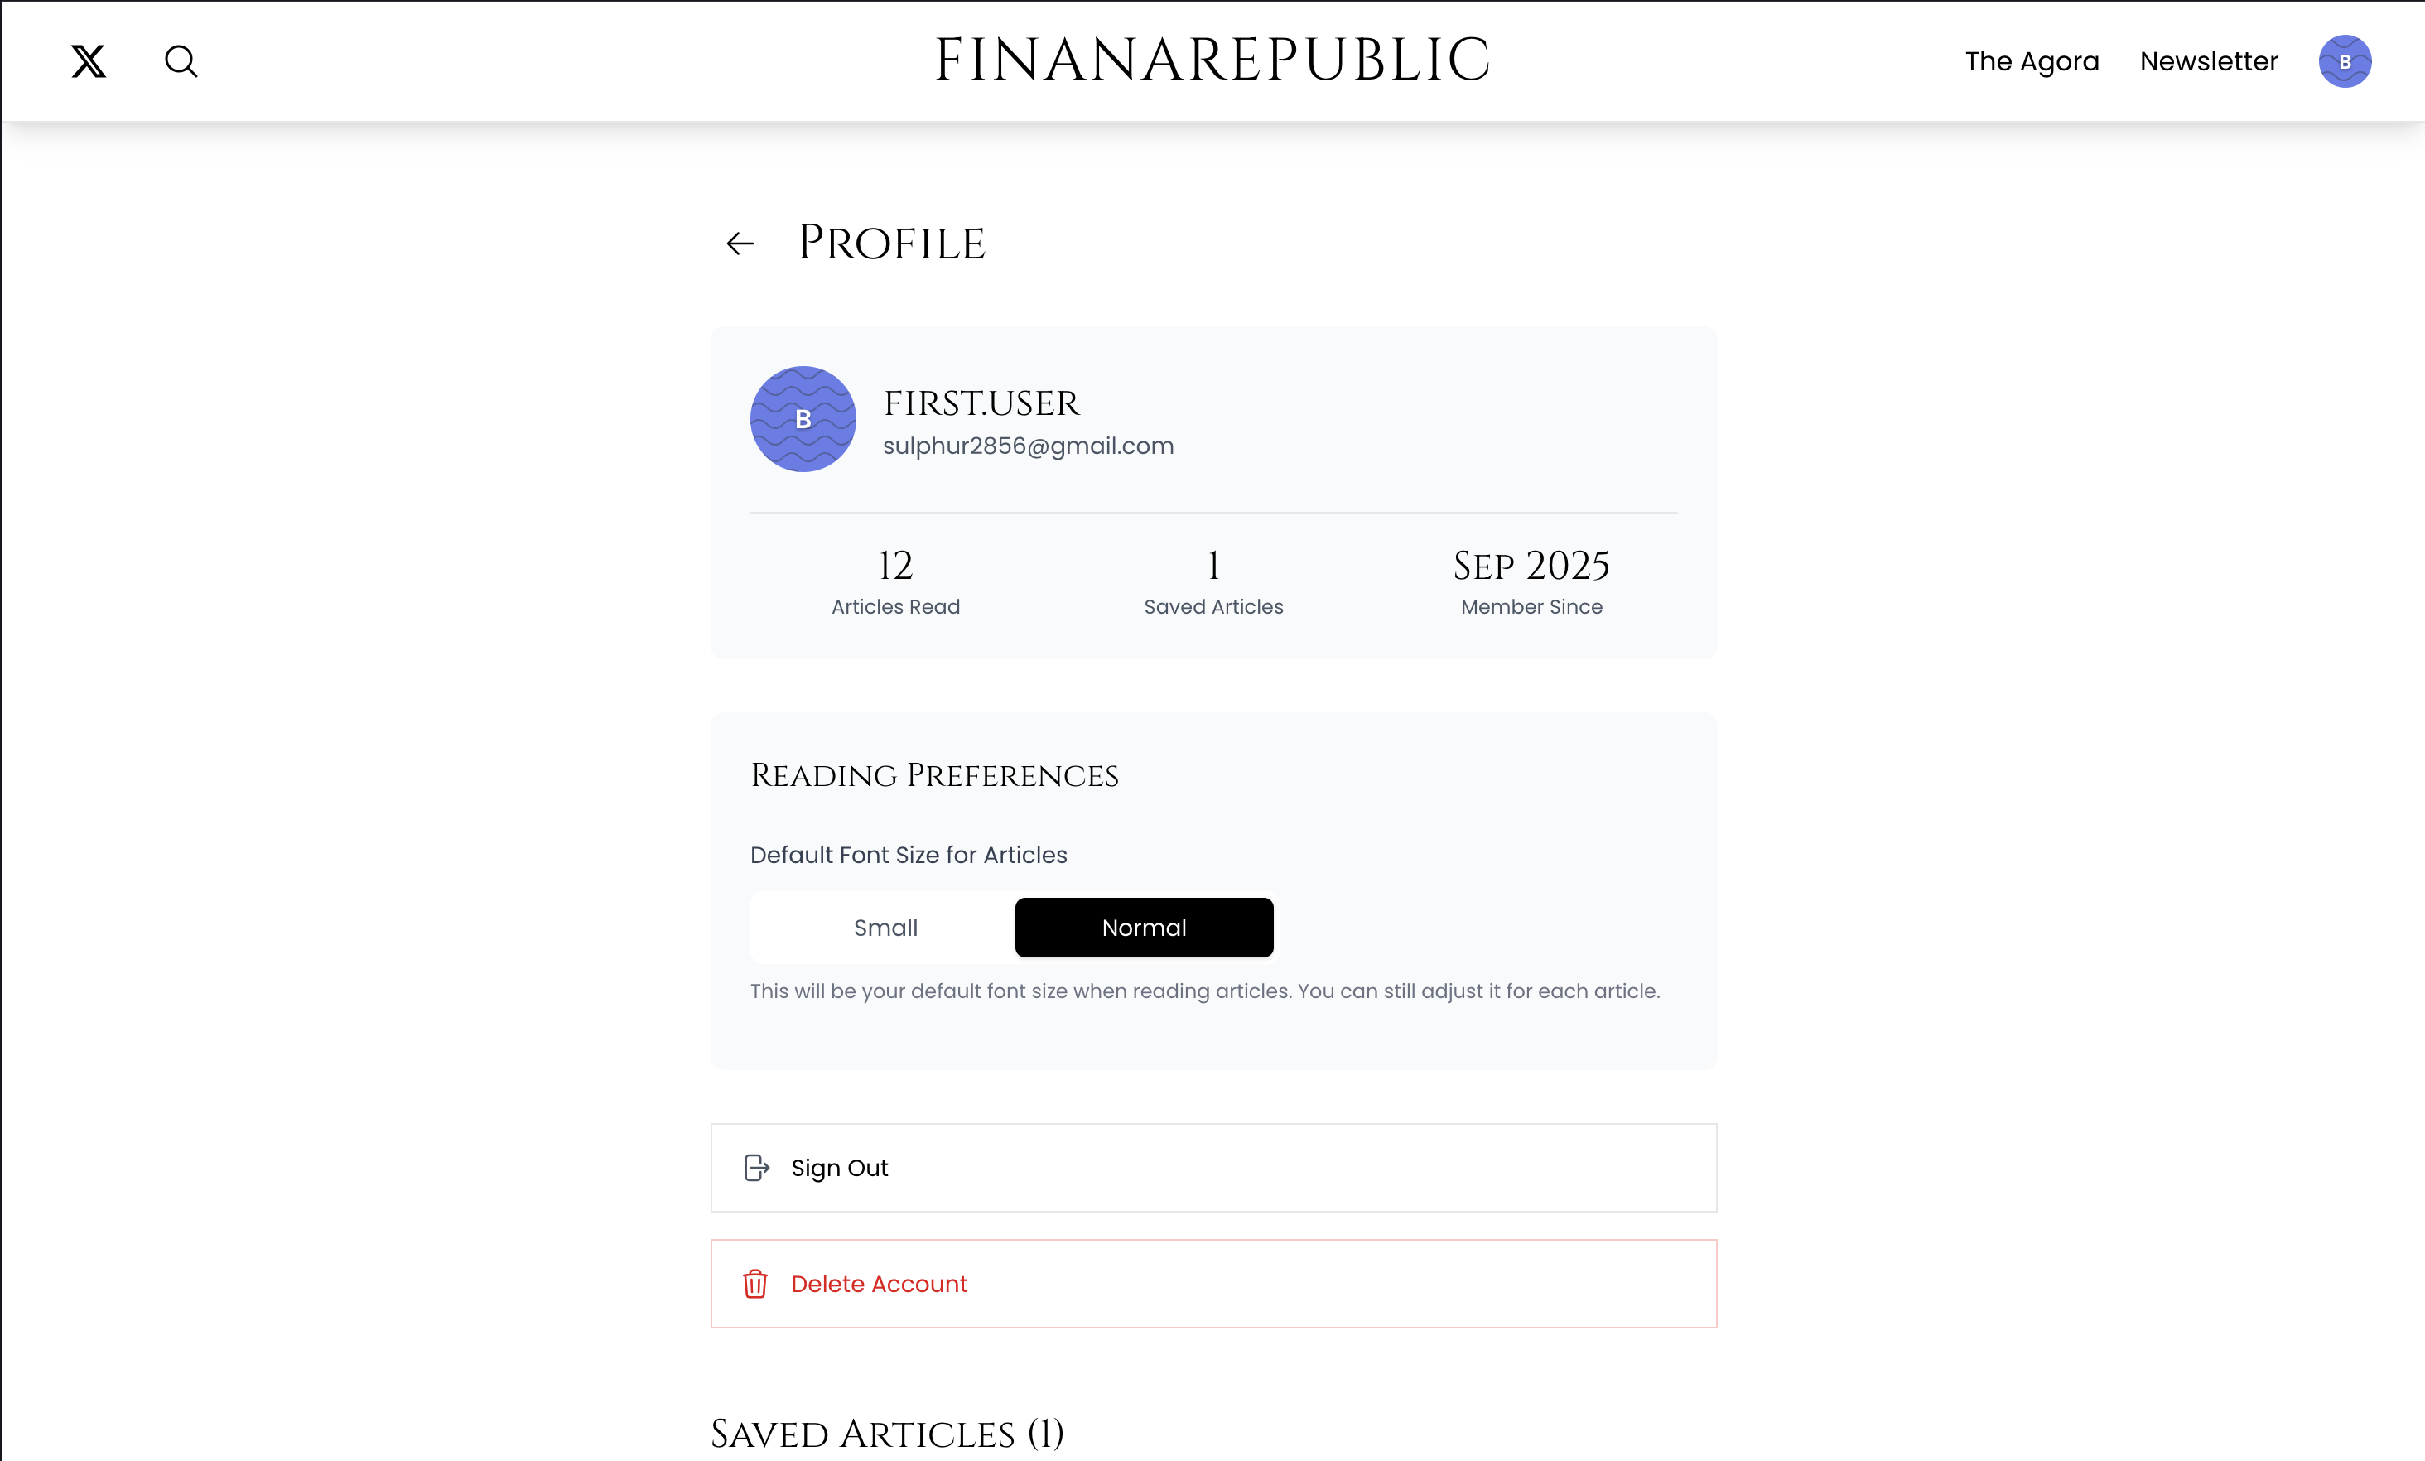Go back using the left arrow

point(740,243)
